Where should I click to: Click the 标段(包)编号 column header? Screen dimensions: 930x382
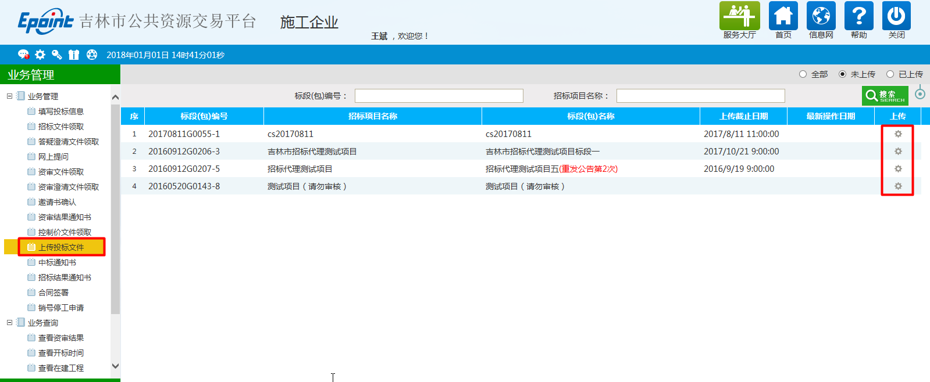coord(204,116)
